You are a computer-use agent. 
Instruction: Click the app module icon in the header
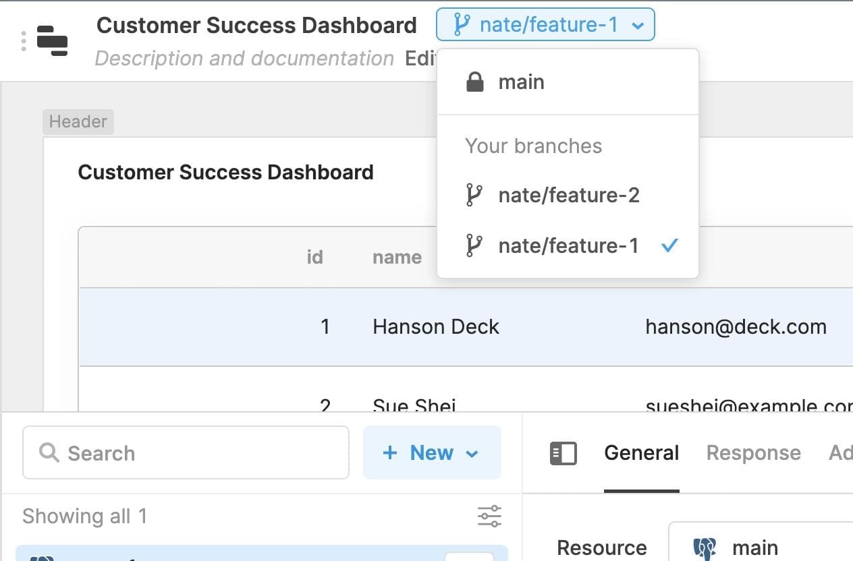click(53, 40)
